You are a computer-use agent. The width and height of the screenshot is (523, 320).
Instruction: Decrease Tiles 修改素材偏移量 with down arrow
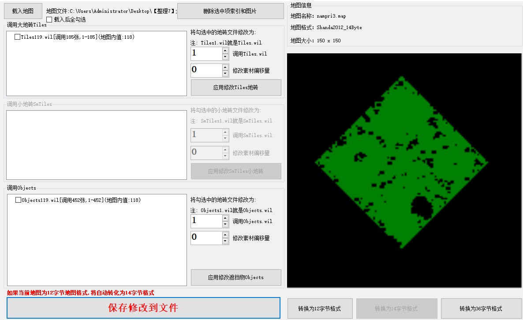pos(225,74)
